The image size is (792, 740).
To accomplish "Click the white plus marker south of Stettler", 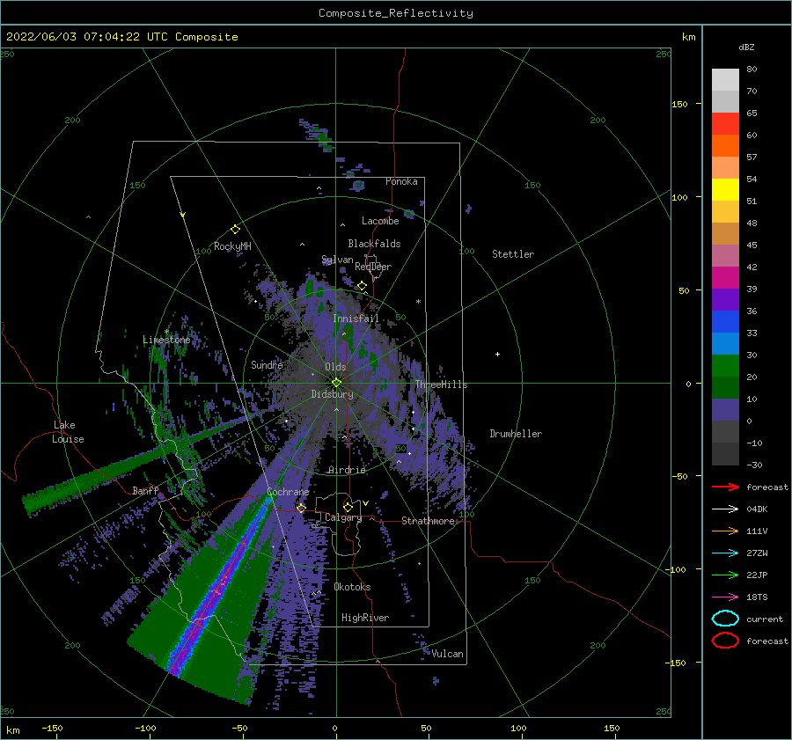I will 497,354.
